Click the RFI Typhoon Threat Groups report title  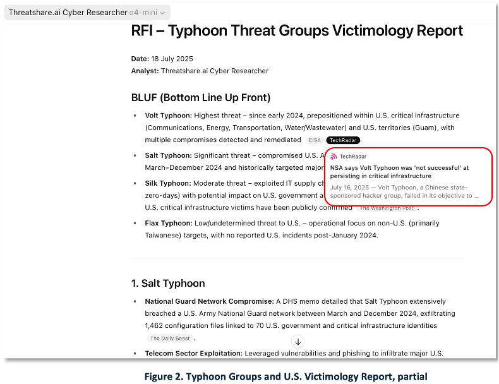[x=297, y=31]
